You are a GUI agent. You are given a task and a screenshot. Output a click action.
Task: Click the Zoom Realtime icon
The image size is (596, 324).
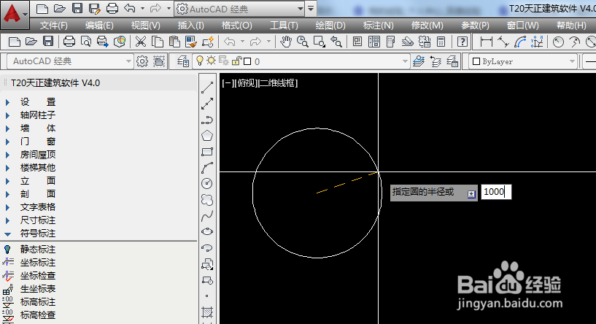tap(303, 42)
